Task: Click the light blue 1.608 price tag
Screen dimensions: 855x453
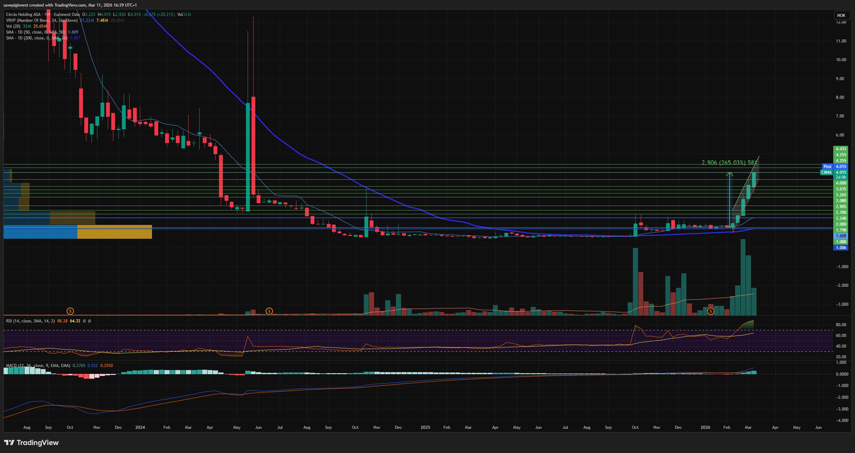Action: point(841,236)
